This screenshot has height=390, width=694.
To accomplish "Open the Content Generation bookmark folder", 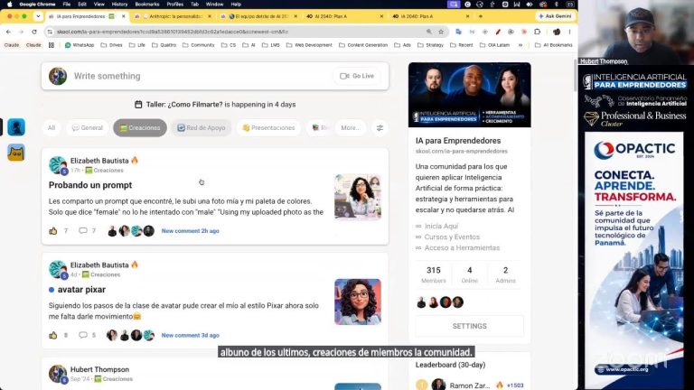I will (x=363, y=45).
